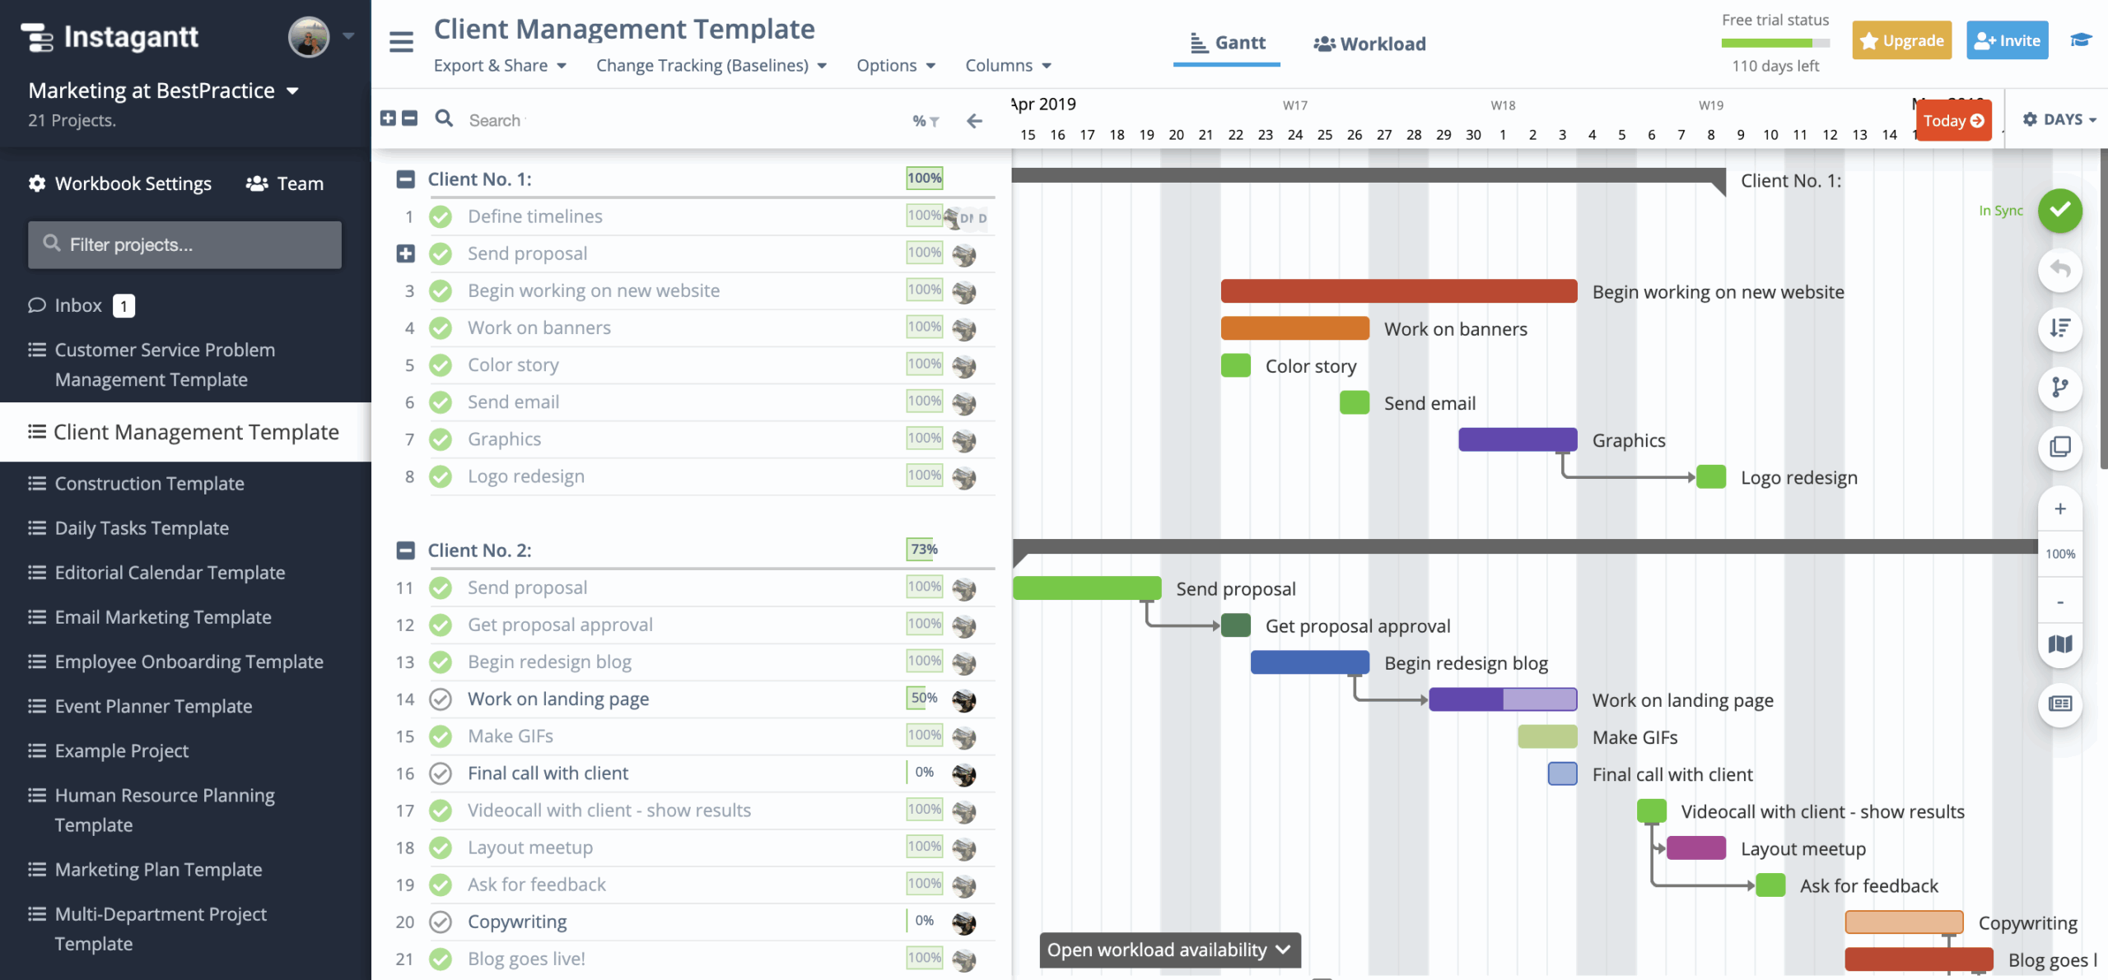Switch to the Workload tab
The image size is (2108, 980).
tap(1368, 43)
